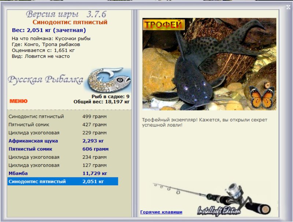Screen dimensions: 293x222
Task: Select the Цихлида узкоголовая 234 грамм row
Action: click(x=63, y=157)
